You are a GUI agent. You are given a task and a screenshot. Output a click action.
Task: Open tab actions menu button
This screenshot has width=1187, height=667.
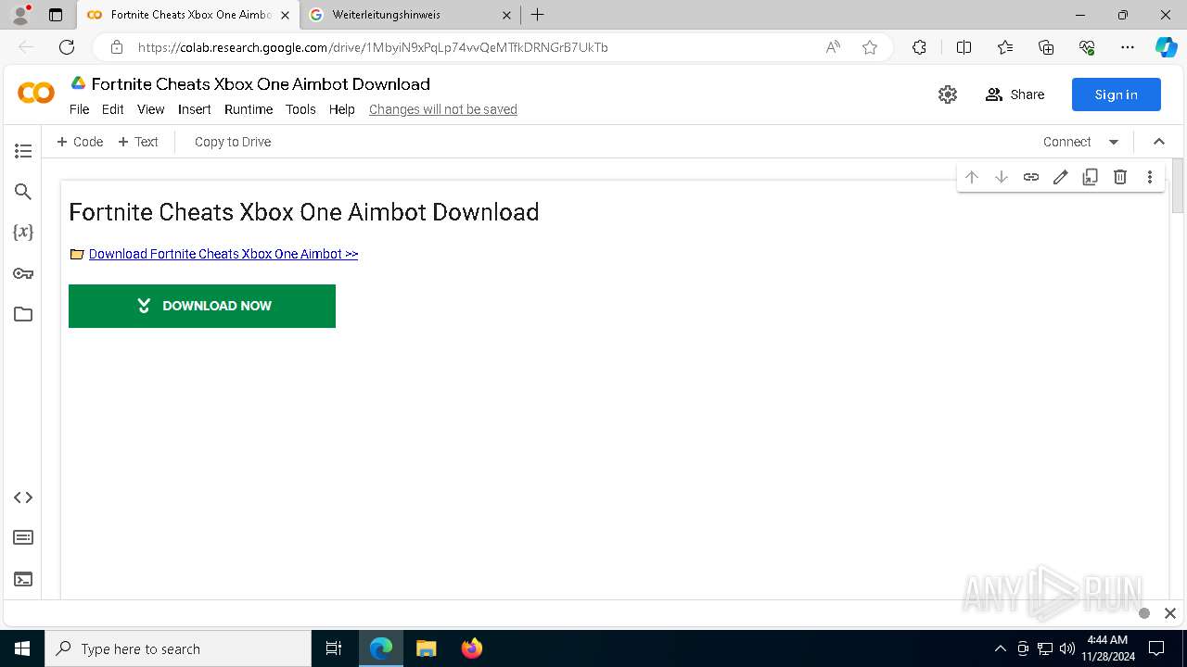pyautogui.click(x=56, y=15)
